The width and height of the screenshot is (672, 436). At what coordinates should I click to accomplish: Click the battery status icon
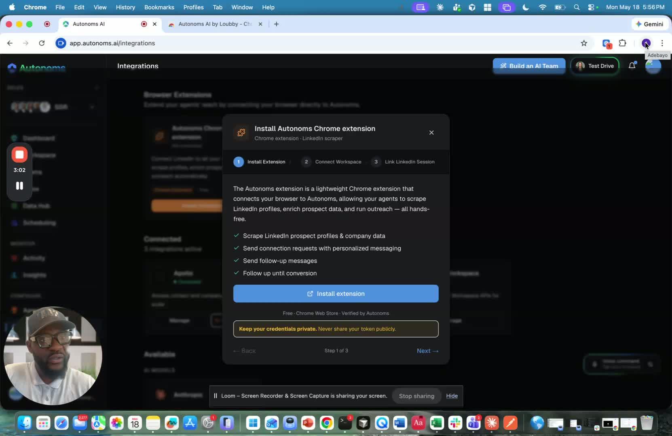[560, 7]
